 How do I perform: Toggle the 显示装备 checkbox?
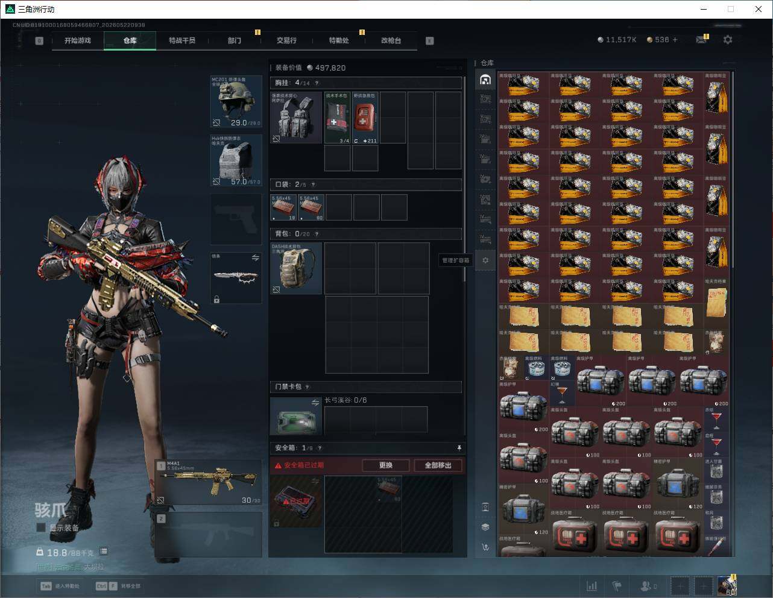coord(41,527)
